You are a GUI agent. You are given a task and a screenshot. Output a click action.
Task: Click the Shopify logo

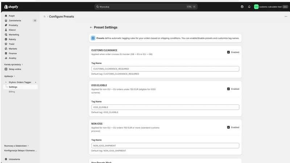click(11, 7)
